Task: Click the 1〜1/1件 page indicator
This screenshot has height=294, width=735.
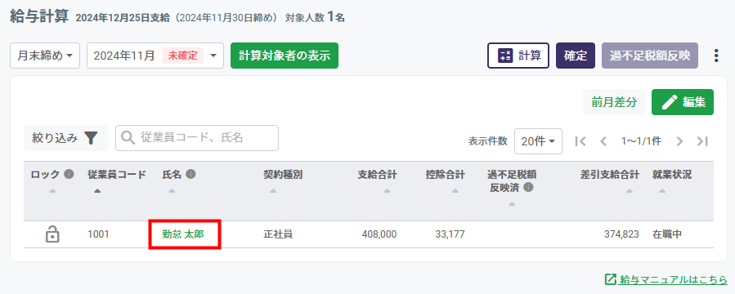Action: pyautogui.click(x=641, y=141)
